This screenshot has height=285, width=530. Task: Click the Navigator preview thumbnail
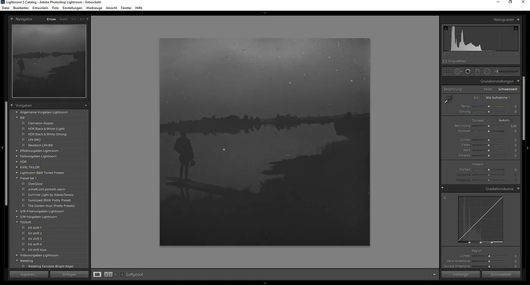pyautogui.click(x=49, y=61)
